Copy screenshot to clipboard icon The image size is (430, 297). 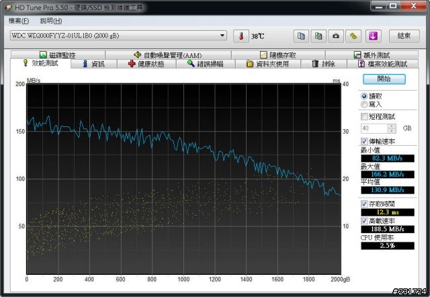[318, 36]
